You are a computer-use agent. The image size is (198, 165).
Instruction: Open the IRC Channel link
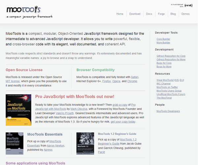pos(163,83)
